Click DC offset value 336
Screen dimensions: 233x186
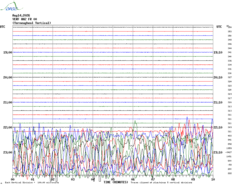[230, 61]
